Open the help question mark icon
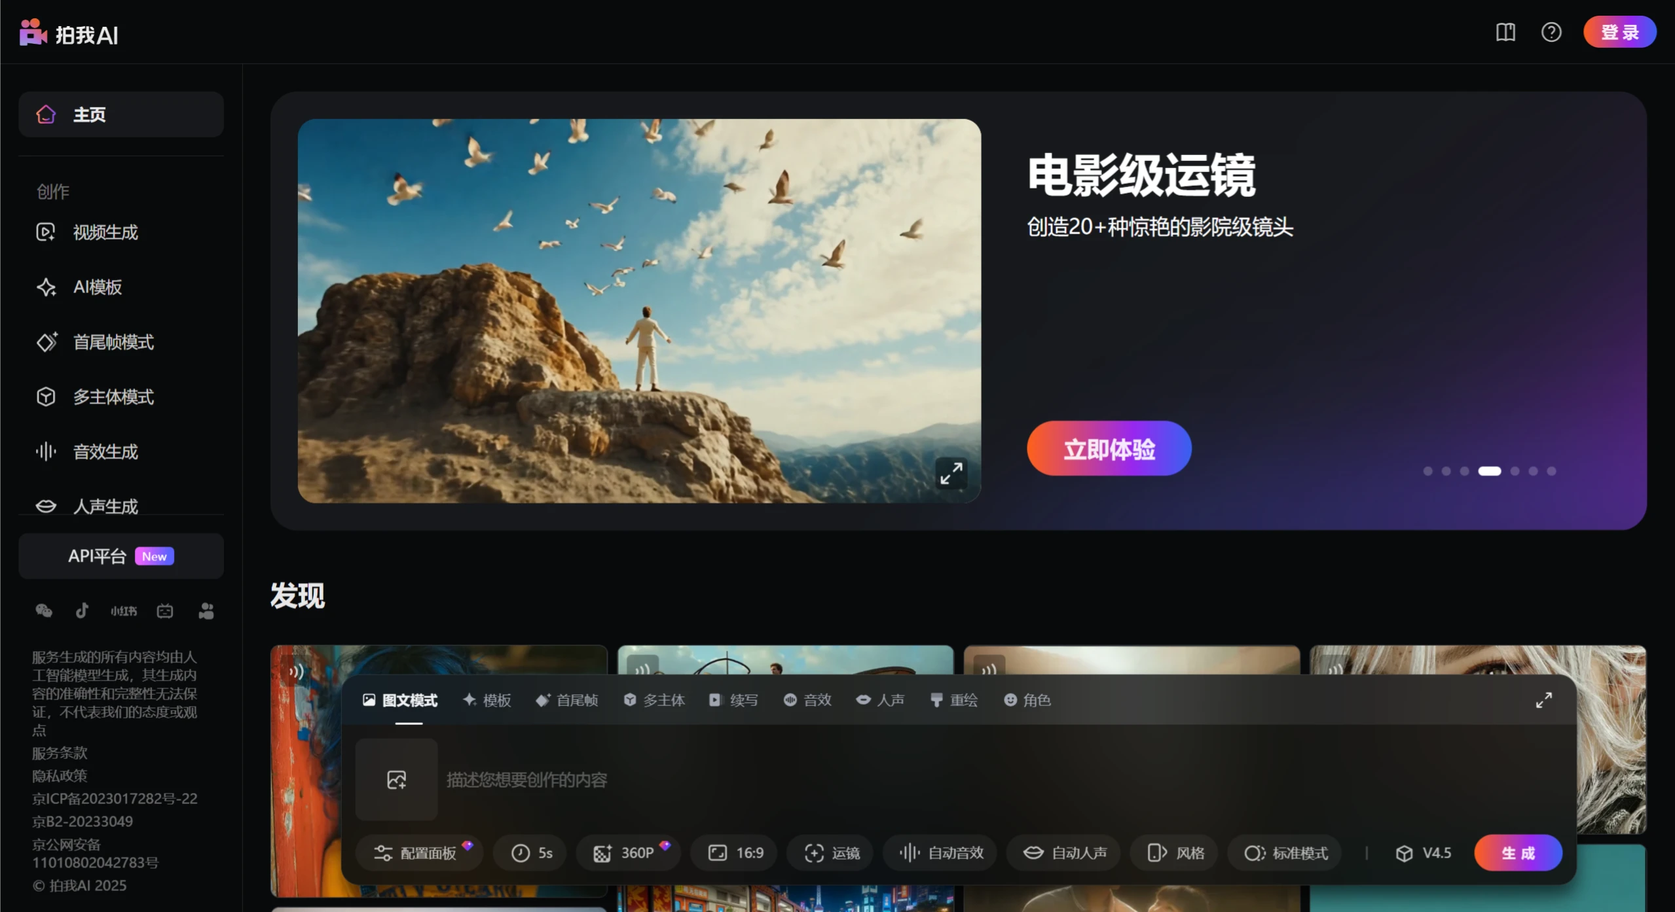This screenshot has width=1675, height=912. 1551,31
